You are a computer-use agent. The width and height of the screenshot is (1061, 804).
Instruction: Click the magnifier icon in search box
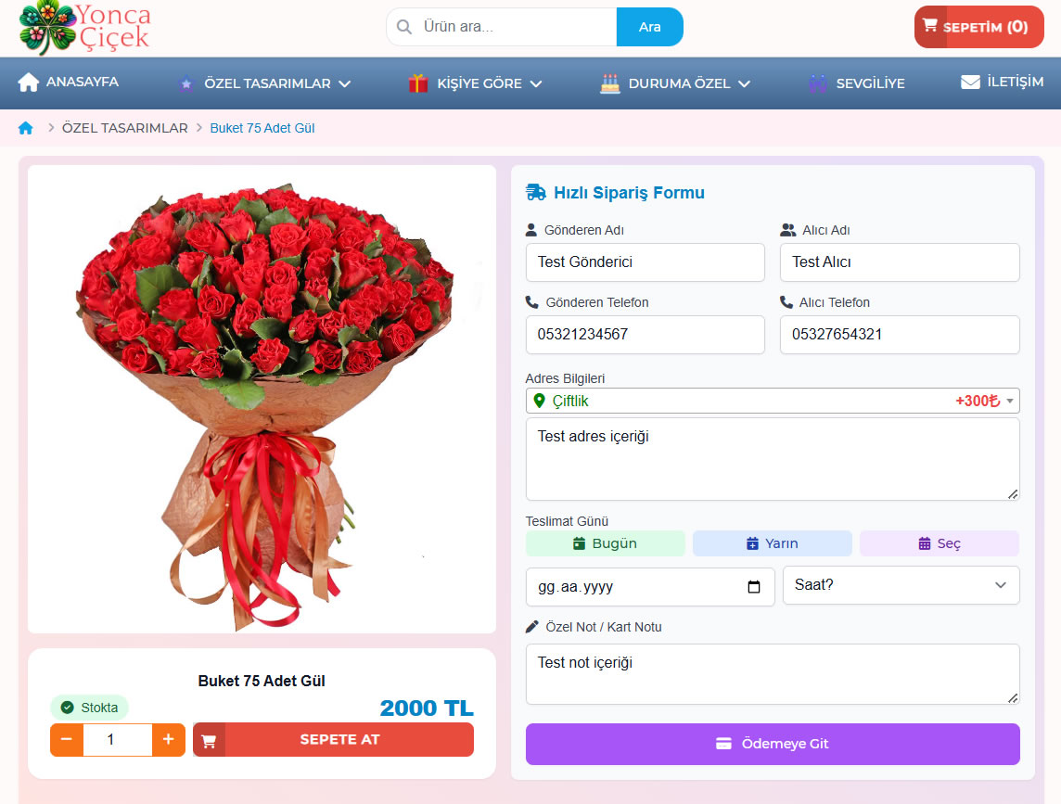[404, 27]
